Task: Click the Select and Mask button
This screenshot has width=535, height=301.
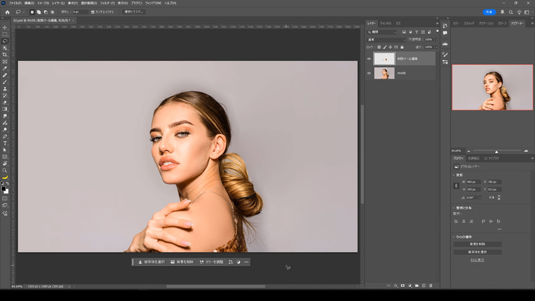Action: (x=134, y=12)
